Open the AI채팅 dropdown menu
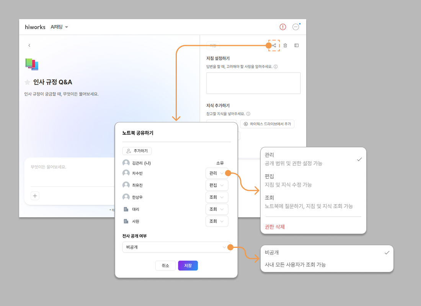The height and width of the screenshot is (306, 421). [x=59, y=27]
